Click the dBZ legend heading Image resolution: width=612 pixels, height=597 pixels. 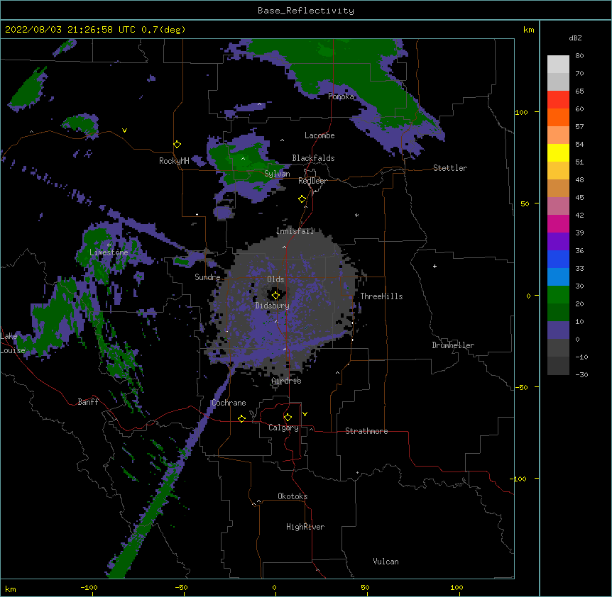point(575,38)
